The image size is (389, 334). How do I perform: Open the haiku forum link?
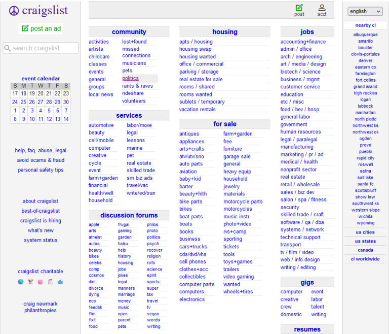(x=123, y=244)
